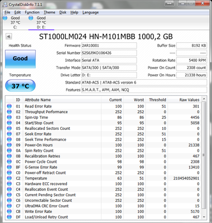Viewport: 212px width, 223px height.
Task: Click status orb for Temperature attribute C2
Action: [9, 178]
